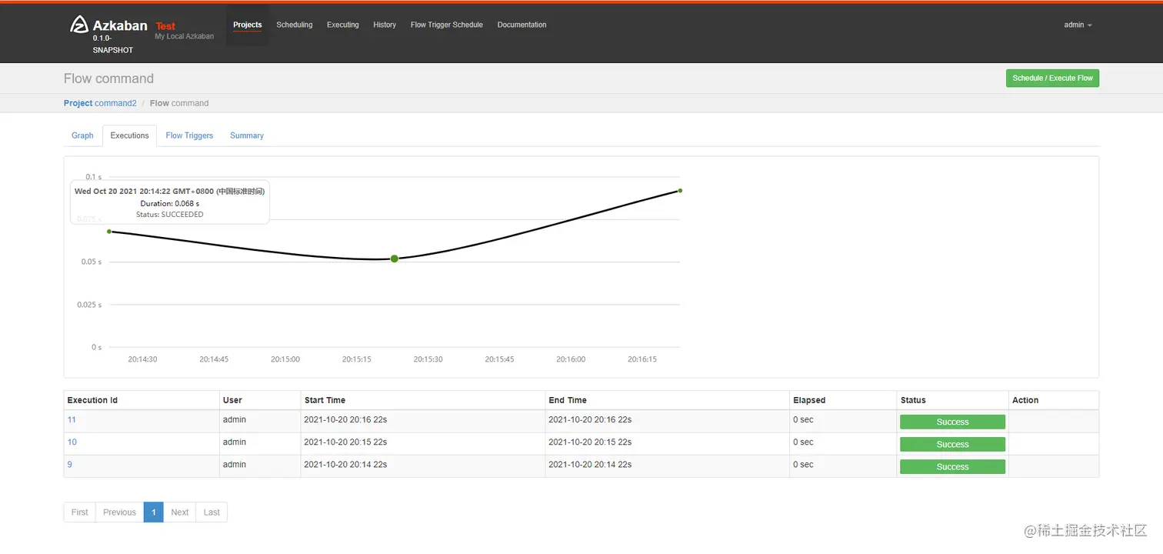Click Schedule / Execute Flow button

pyautogui.click(x=1052, y=78)
